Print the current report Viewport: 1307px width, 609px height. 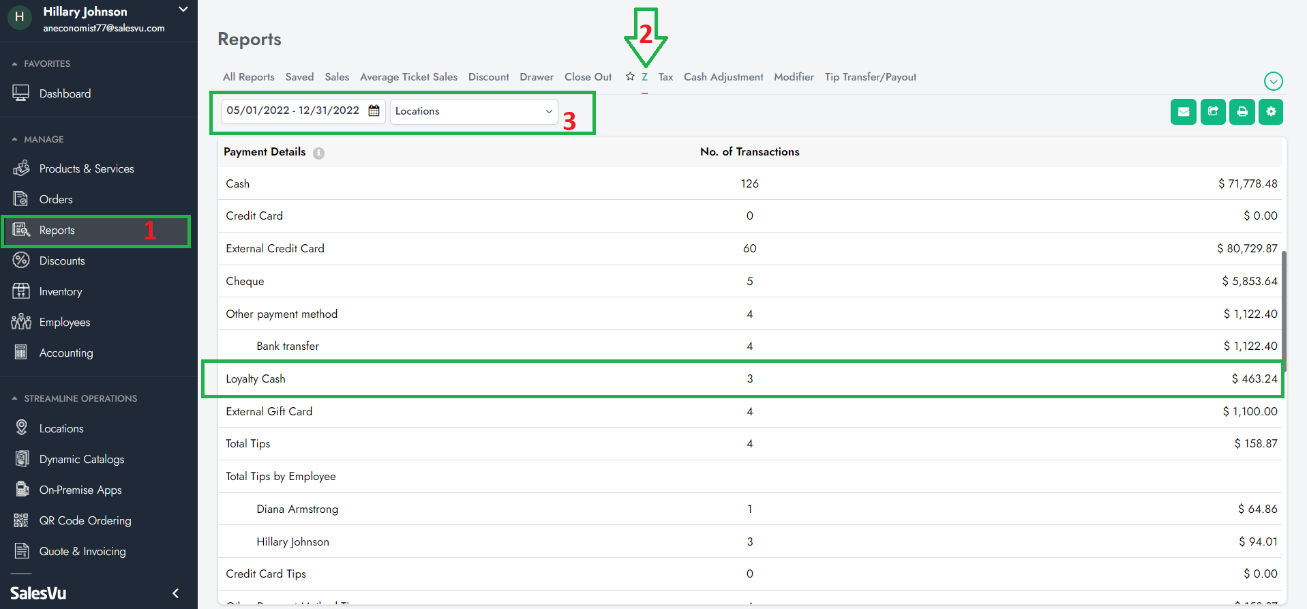coord(1242,112)
